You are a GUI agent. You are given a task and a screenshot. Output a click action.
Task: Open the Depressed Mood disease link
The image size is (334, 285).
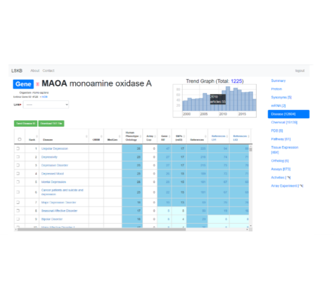tap(52, 173)
